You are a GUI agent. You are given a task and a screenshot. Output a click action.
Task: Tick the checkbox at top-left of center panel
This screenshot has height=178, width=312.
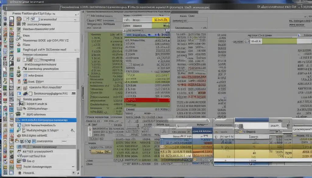coord(88,16)
